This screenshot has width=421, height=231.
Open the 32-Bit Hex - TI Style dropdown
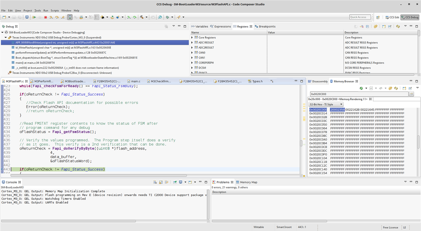tap(326, 104)
